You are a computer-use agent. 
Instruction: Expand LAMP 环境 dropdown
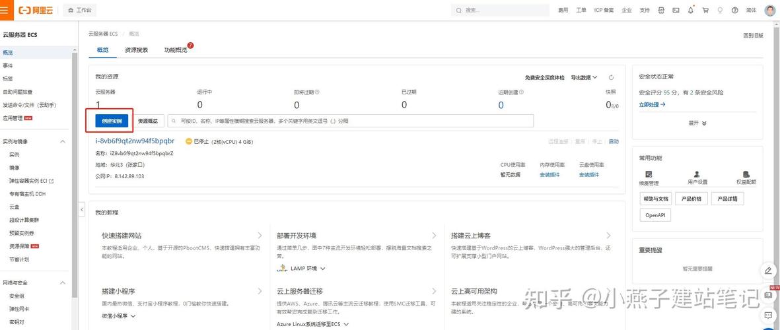tap(307, 269)
